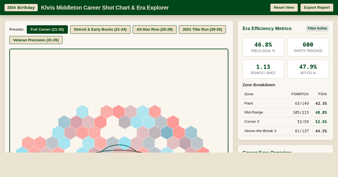The image size is (338, 177).
Task: Click the 52/99 Corner 3 value
Action: point(303,122)
